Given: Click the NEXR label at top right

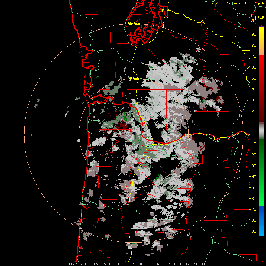Looking at the screenshot, I should [x=260, y=18].
